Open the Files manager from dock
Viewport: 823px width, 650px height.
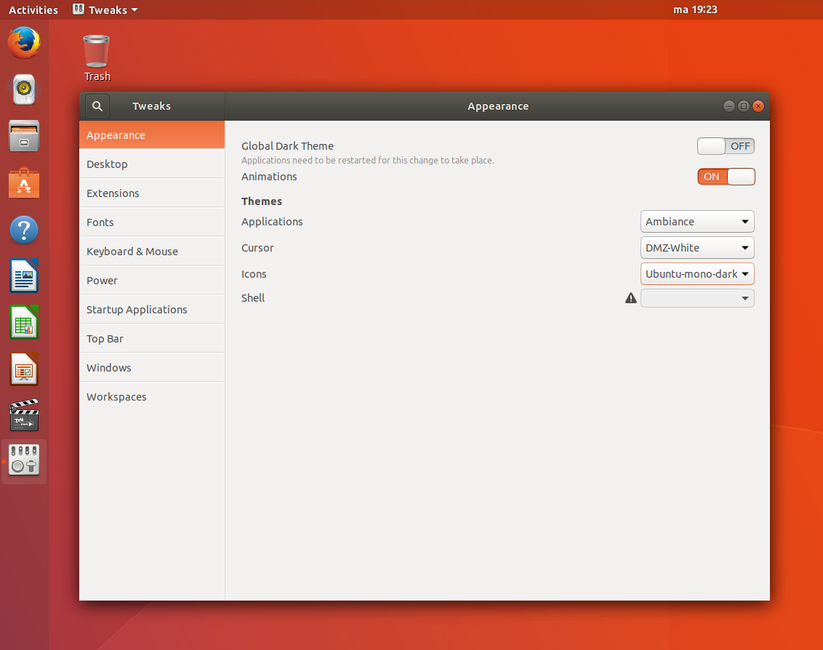click(x=24, y=136)
